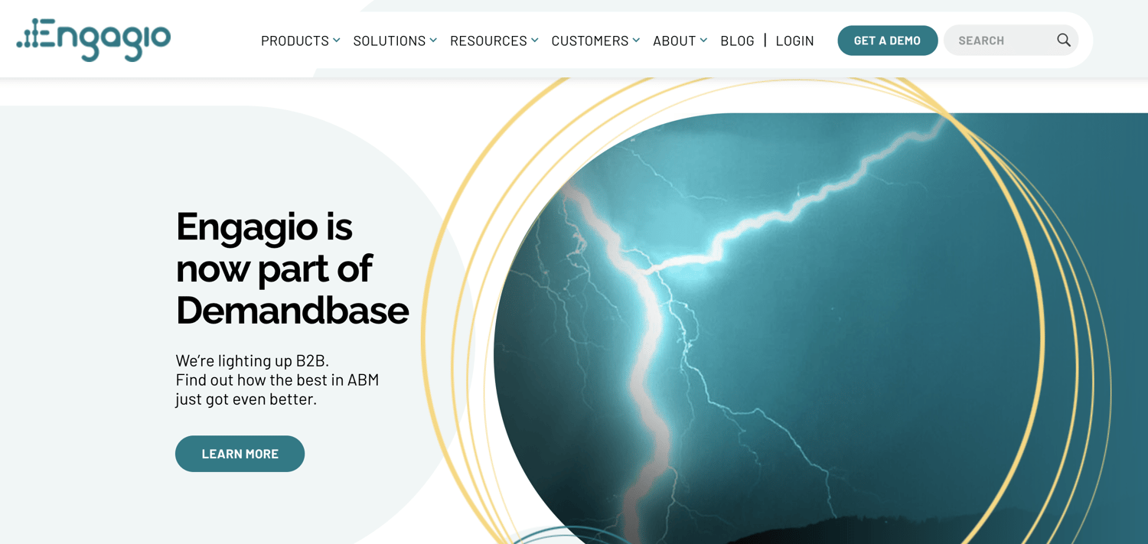This screenshot has height=544, width=1148.
Task: Click the About chevron arrow
Action: tap(703, 41)
